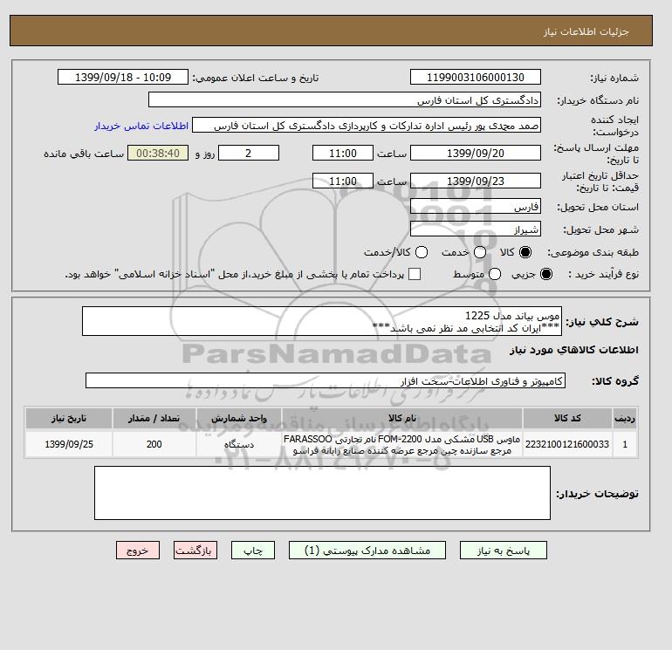Click the تاریخ نیاز column header
This screenshot has height=650, width=672.
point(69,418)
